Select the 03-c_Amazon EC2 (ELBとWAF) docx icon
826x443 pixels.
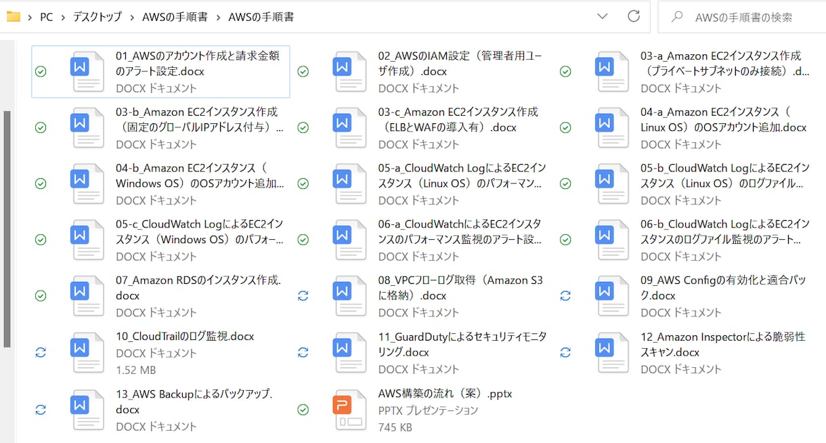(x=350, y=127)
